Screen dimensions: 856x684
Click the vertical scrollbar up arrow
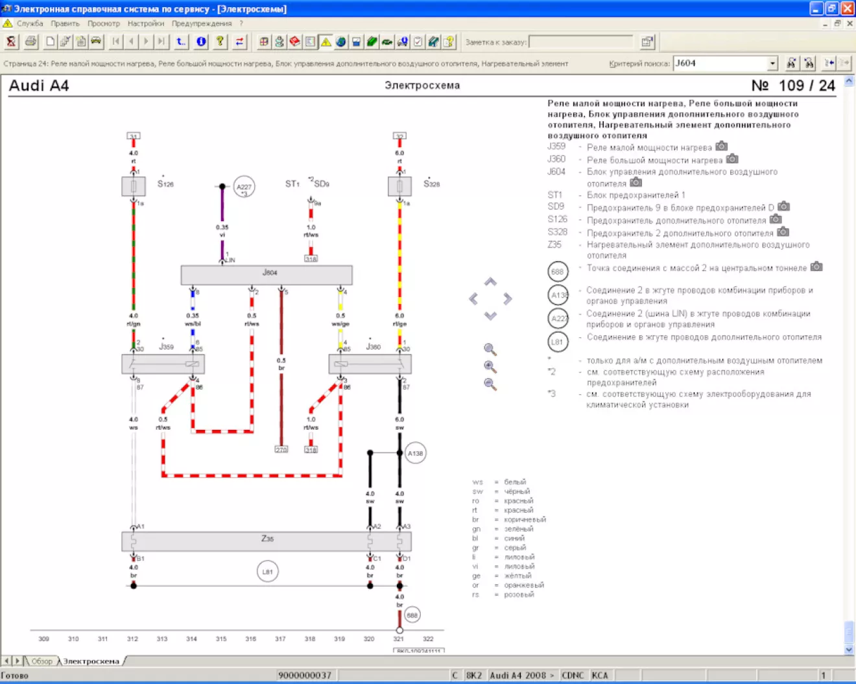[x=849, y=81]
